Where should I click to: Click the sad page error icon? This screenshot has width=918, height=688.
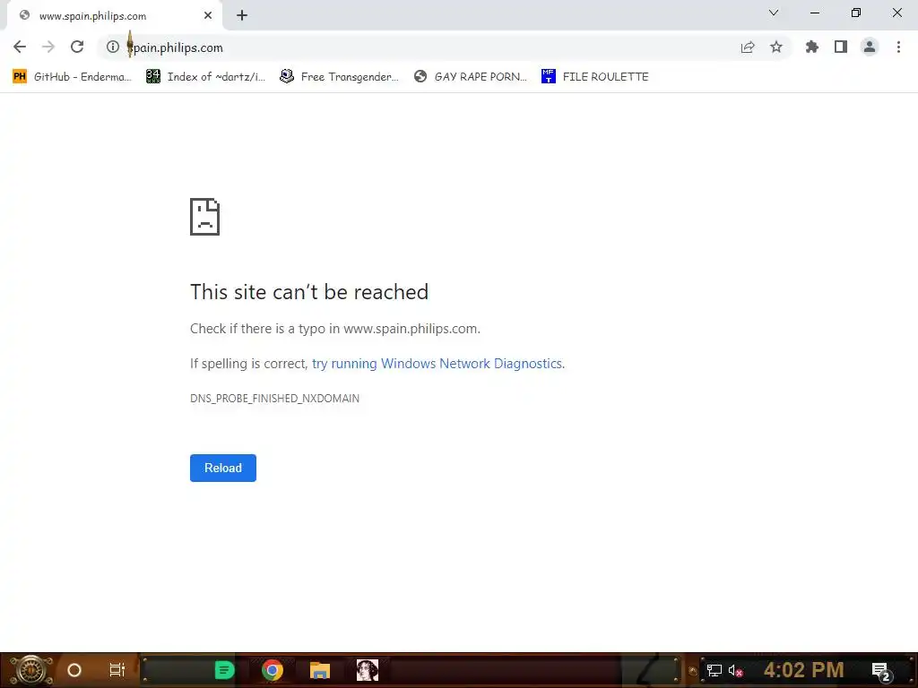(205, 217)
